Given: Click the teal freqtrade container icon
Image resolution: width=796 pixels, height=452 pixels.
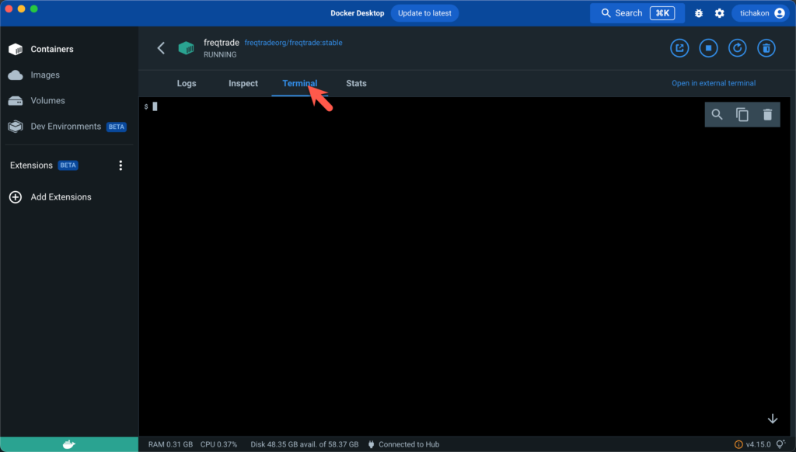Looking at the screenshot, I should pos(186,48).
